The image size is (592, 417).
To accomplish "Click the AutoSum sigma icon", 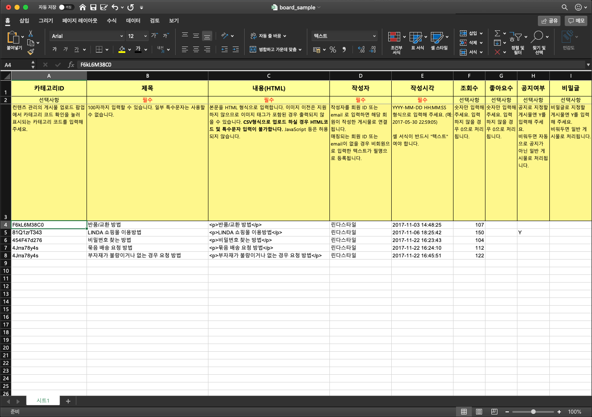I will 497,33.
